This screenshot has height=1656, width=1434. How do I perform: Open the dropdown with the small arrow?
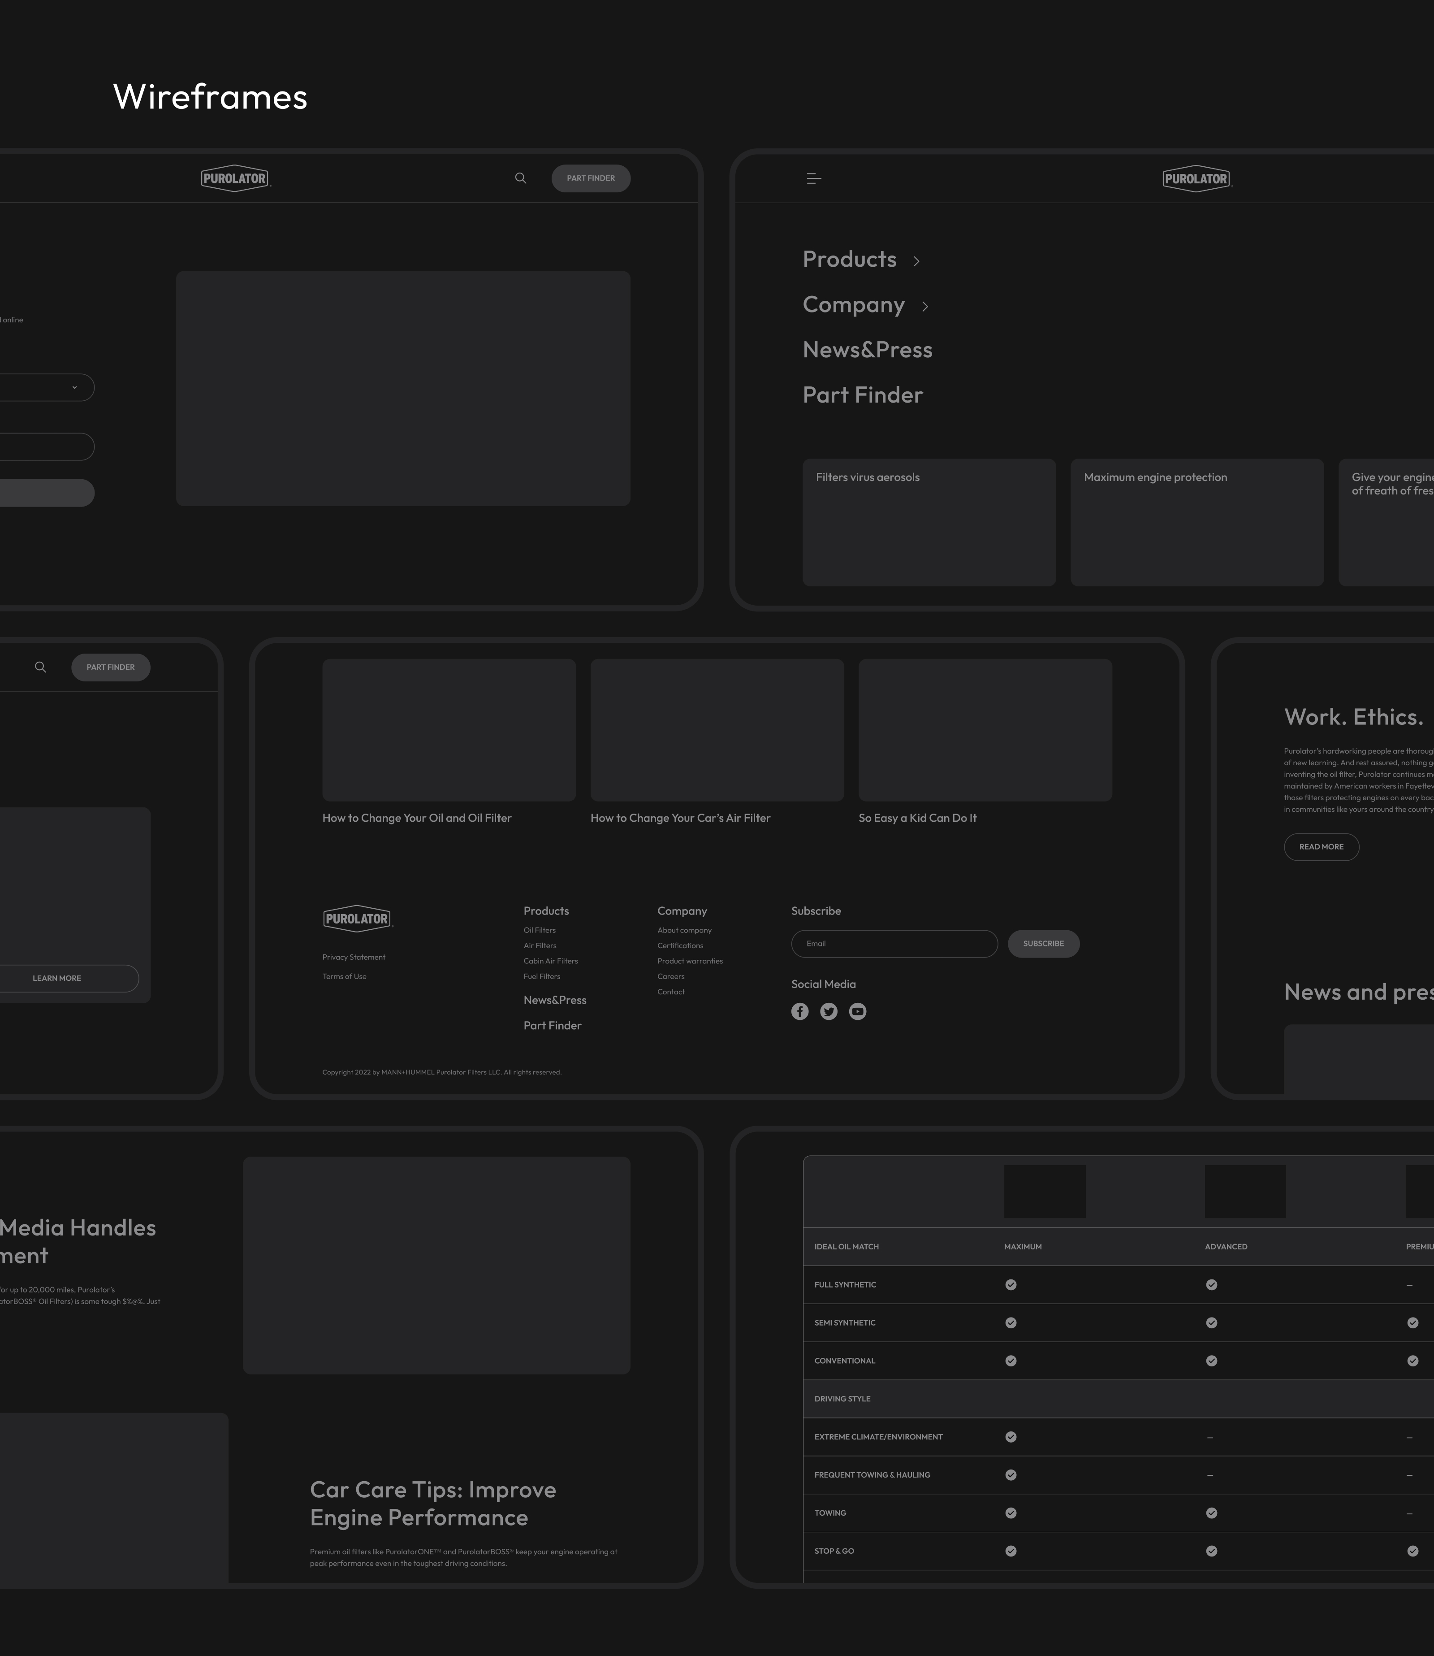pos(74,387)
